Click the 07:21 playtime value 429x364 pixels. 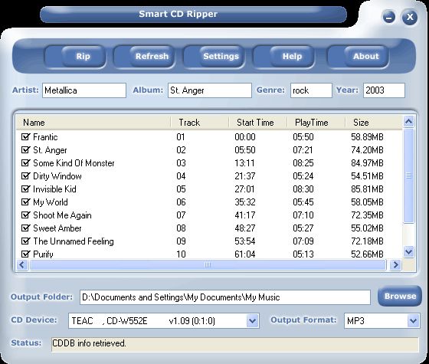point(303,150)
